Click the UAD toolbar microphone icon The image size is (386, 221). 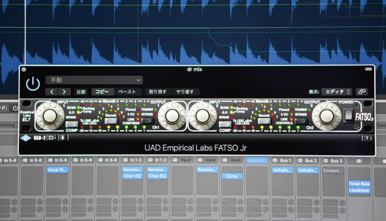coord(63,138)
